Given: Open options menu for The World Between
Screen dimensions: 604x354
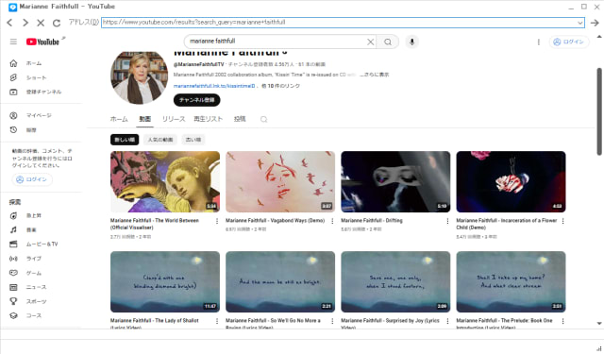Looking at the screenshot, I should pyautogui.click(x=217, y=221).
